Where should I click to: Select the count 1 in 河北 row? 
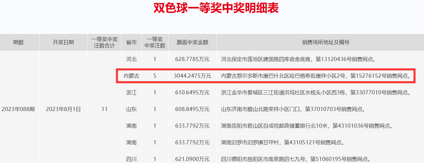click(x=155, y=59)
